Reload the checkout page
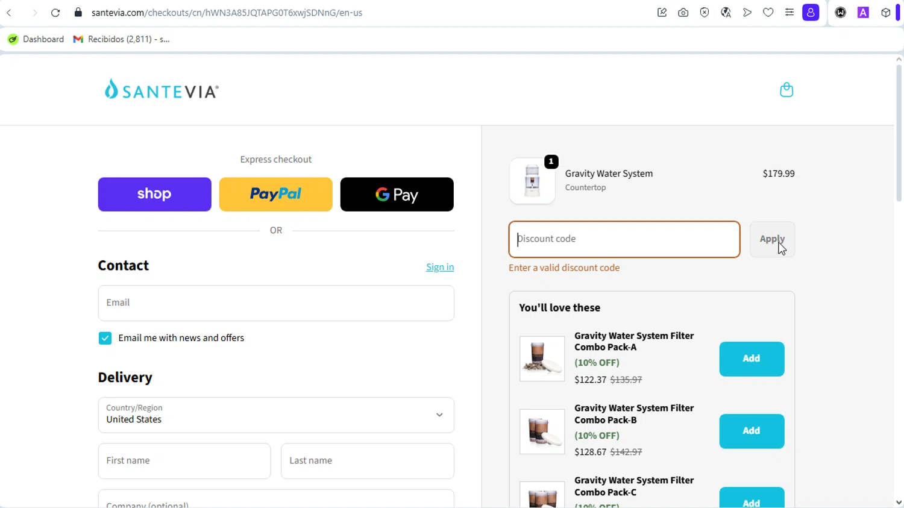904x508 pixels. 55,13
